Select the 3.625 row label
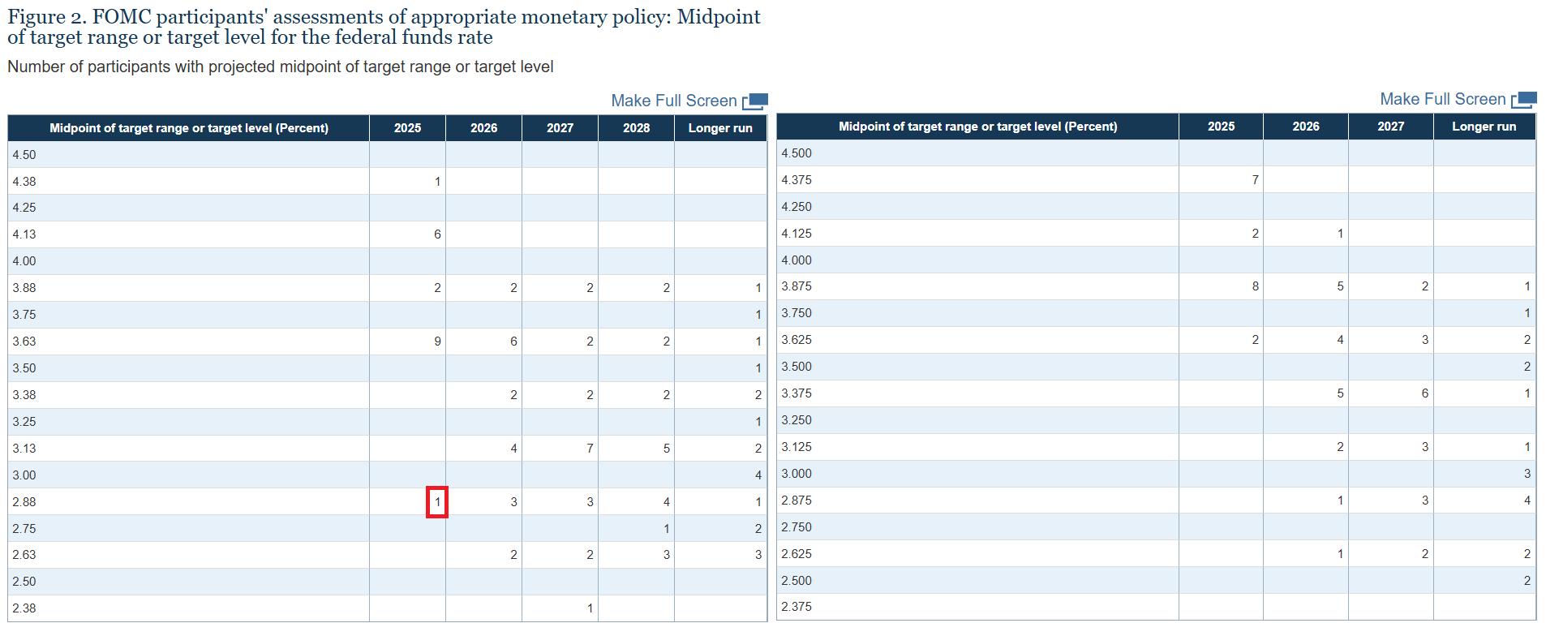This screenshot has height=623, width=1546. [x=797, y=340]
